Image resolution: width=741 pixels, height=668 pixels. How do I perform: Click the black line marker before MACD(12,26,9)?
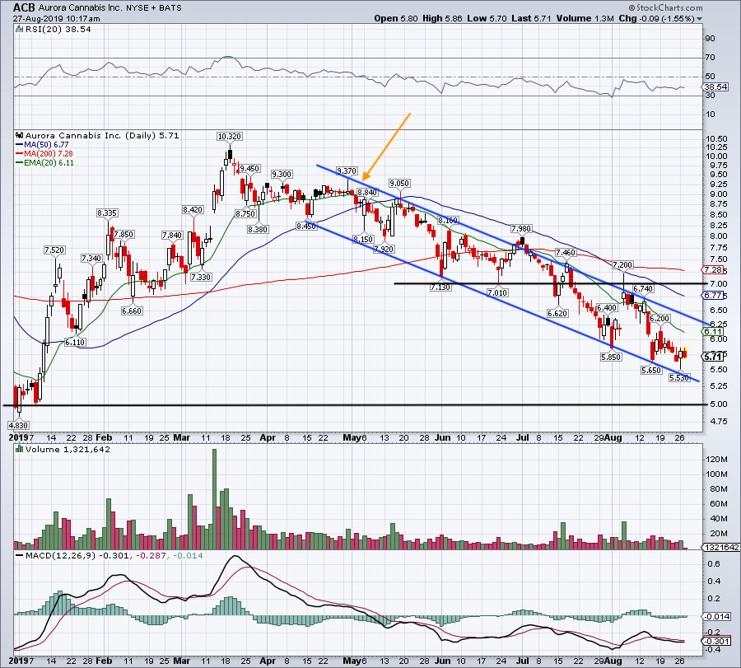coord(20,555)
